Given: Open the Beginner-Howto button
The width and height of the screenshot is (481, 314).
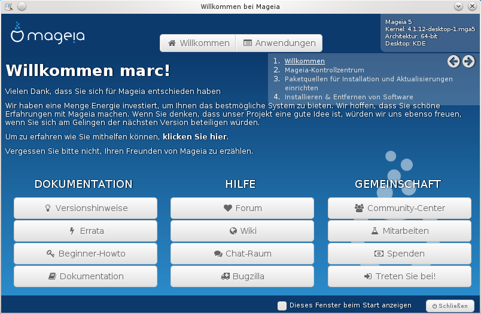Looking at the screenshot, I should click(x=86, y=254).
